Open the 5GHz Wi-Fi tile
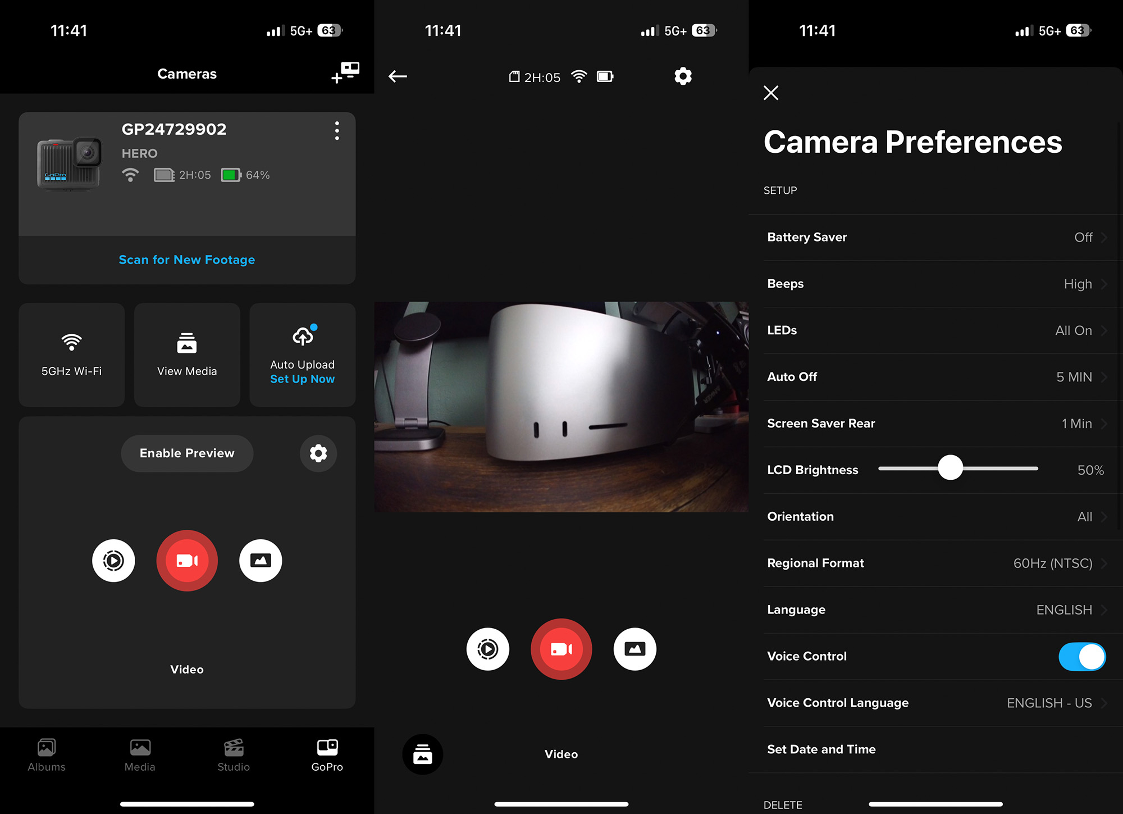The width and height of the screenshot is (1123, 814). click(72, 355)
